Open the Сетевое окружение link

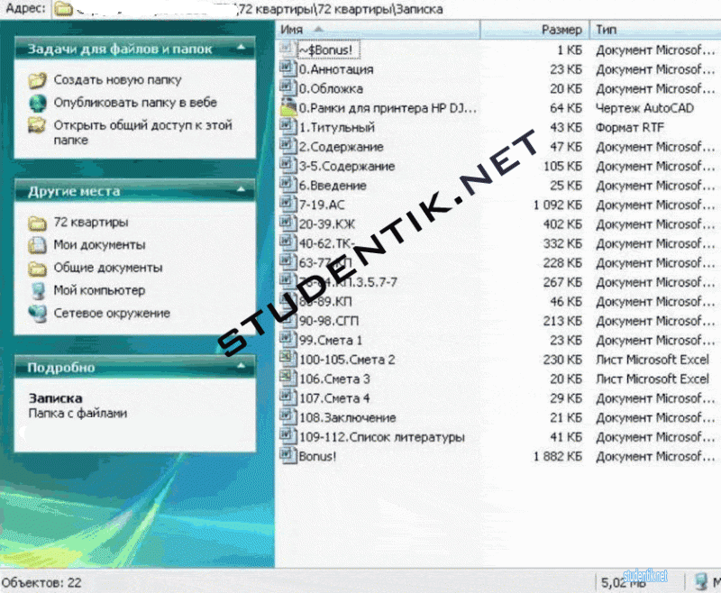pos(112,313)
